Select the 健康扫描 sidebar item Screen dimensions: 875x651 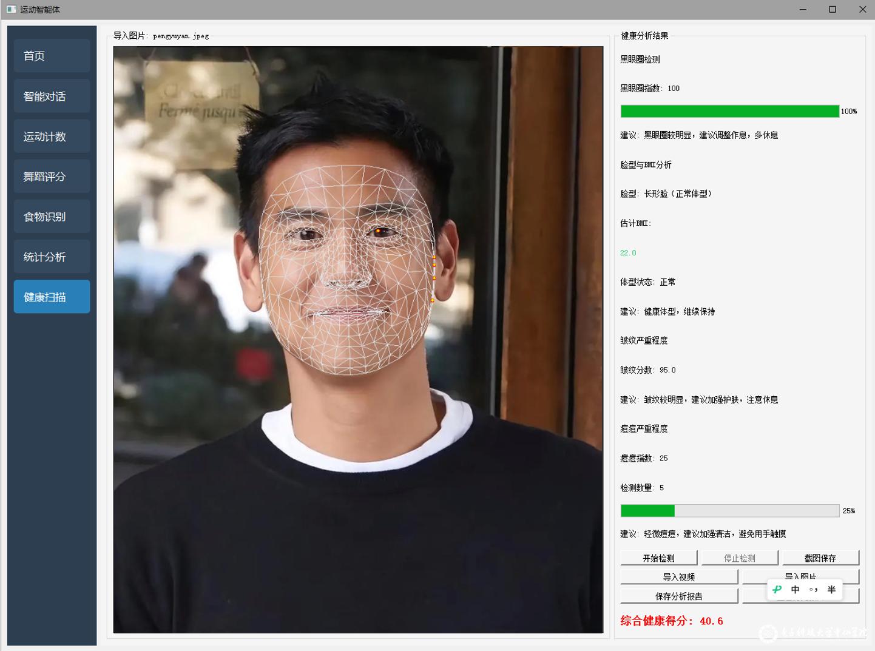click(x=52, y=297)
